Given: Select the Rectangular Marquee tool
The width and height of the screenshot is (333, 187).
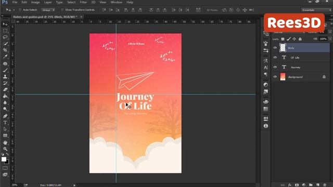Looking at the screenshot, I should tap(5, 31).
